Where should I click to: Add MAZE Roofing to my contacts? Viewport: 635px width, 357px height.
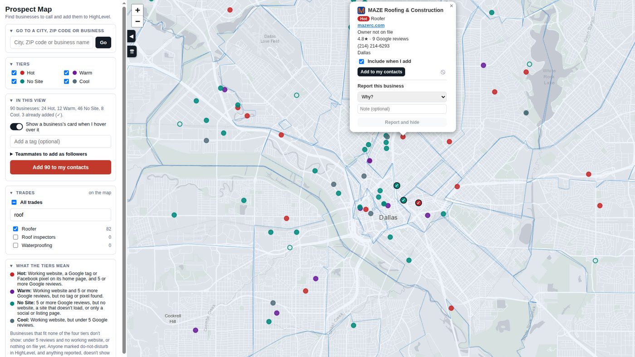(381, 72)
